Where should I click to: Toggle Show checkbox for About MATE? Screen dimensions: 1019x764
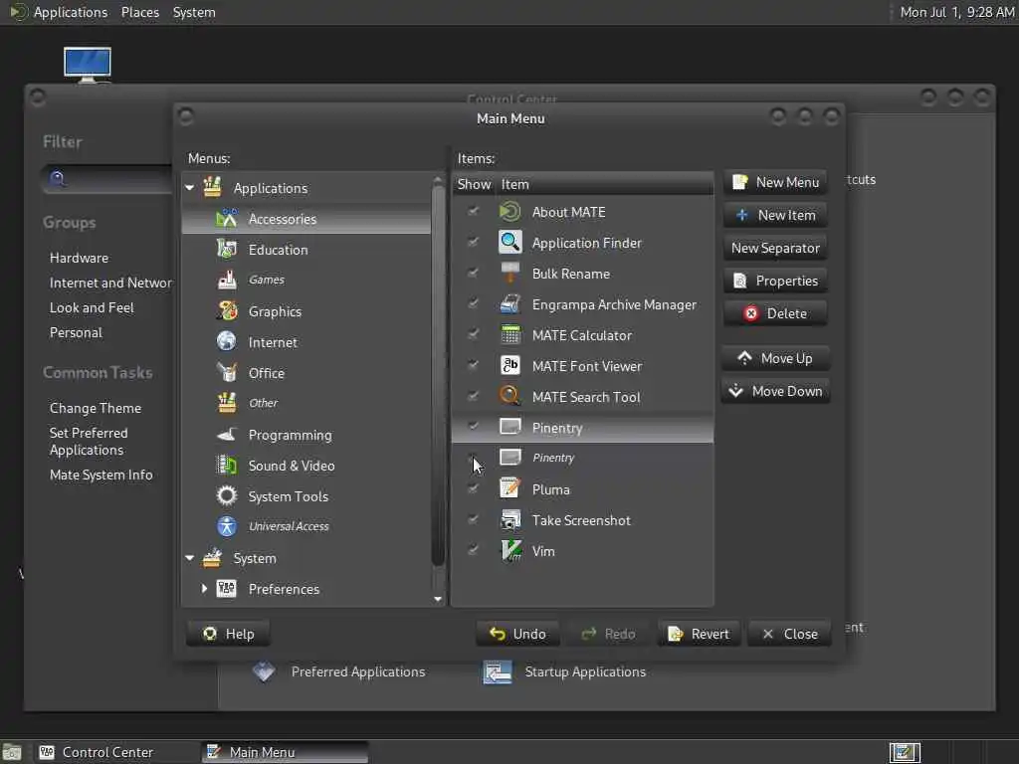pyautogui.click(x=473, y=211)
